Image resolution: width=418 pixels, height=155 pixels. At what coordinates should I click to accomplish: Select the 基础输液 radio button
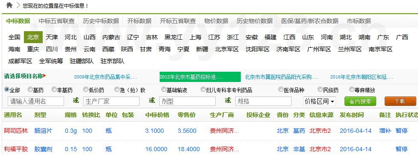[x=164, y=90]
